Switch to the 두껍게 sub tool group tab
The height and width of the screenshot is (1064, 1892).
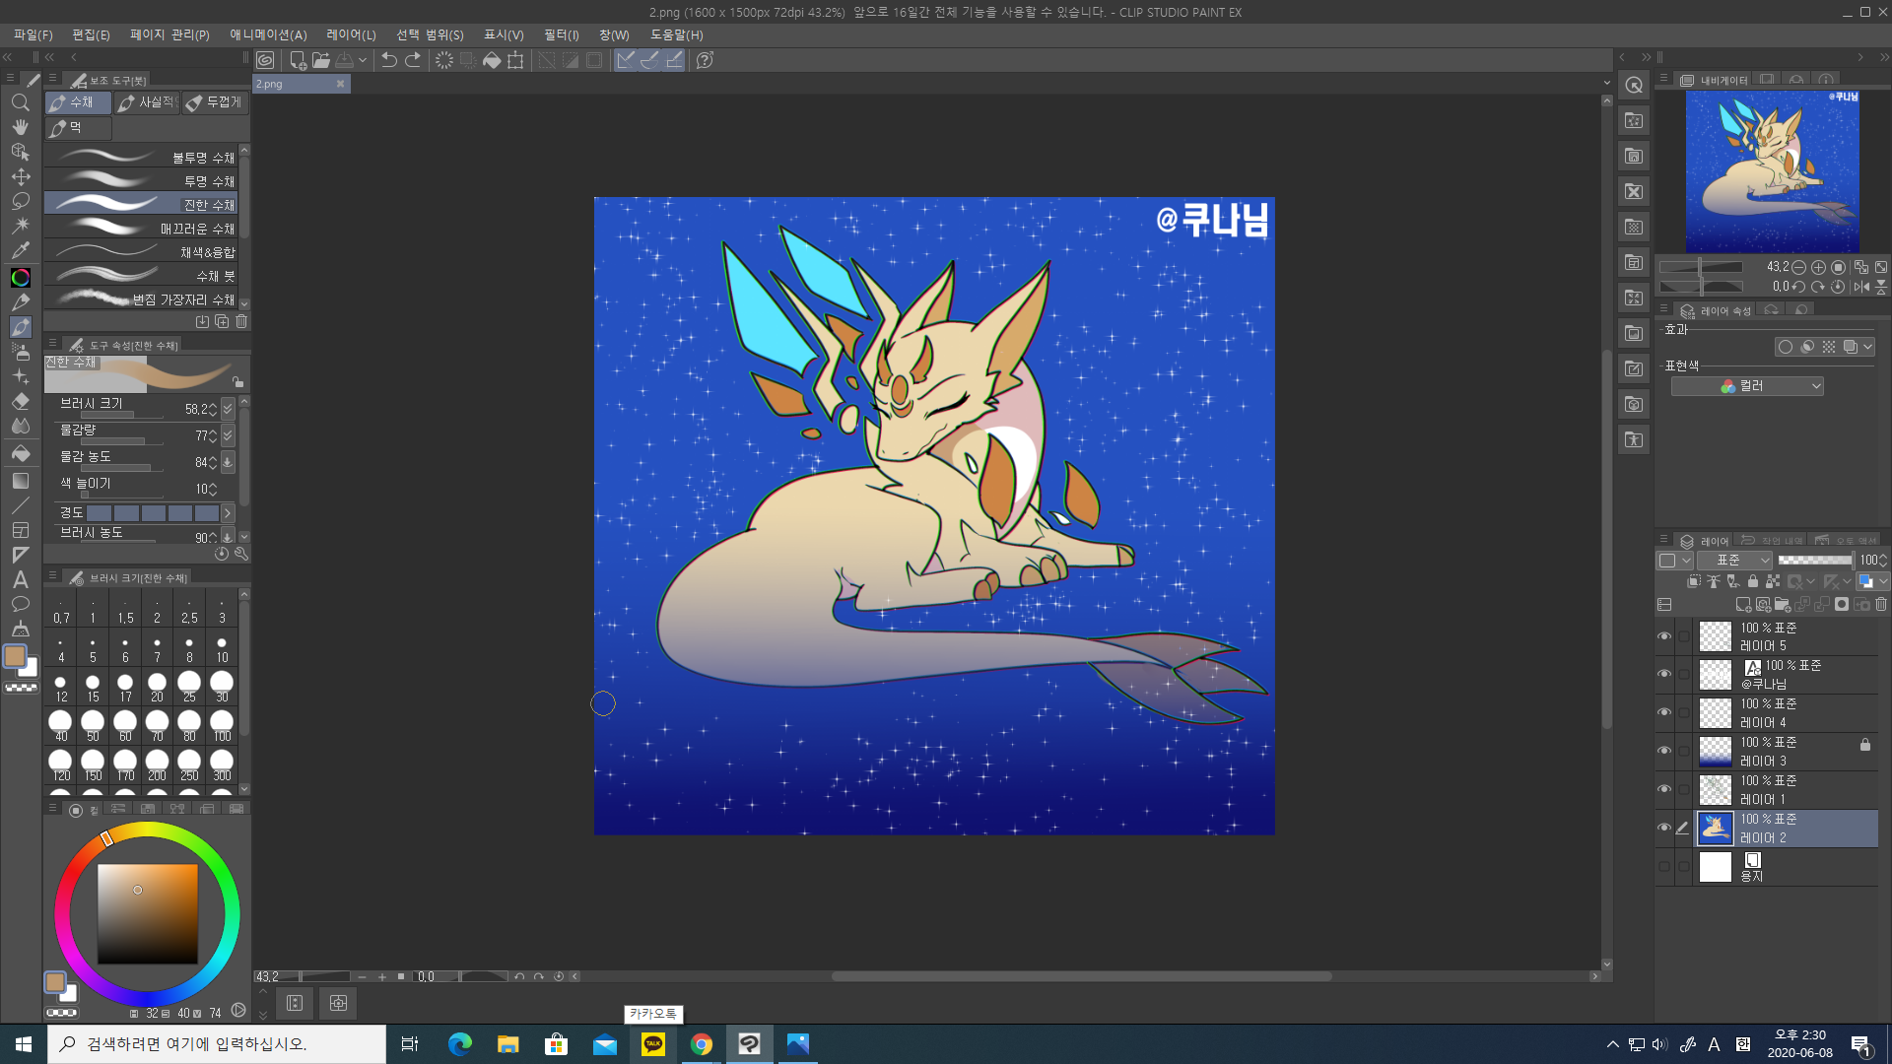click(215, 102)
